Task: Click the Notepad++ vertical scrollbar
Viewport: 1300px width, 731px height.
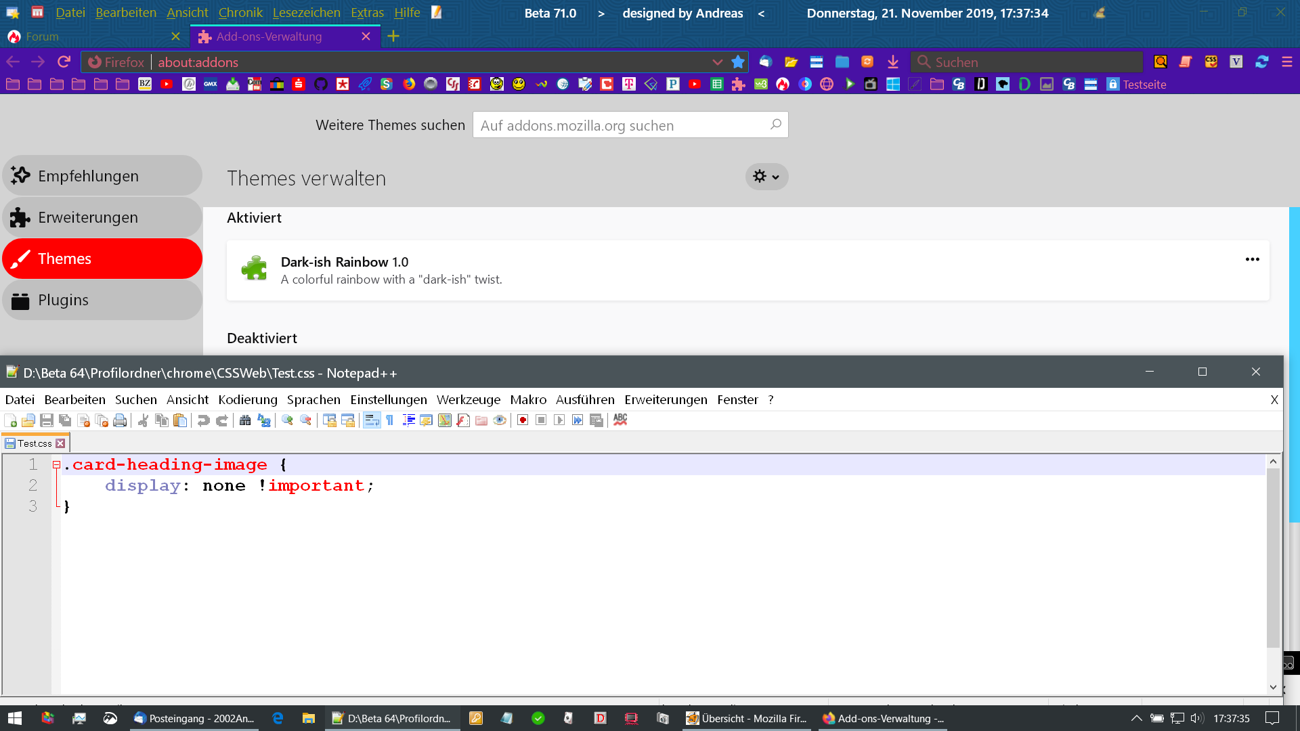Action: coord(1273,556)
